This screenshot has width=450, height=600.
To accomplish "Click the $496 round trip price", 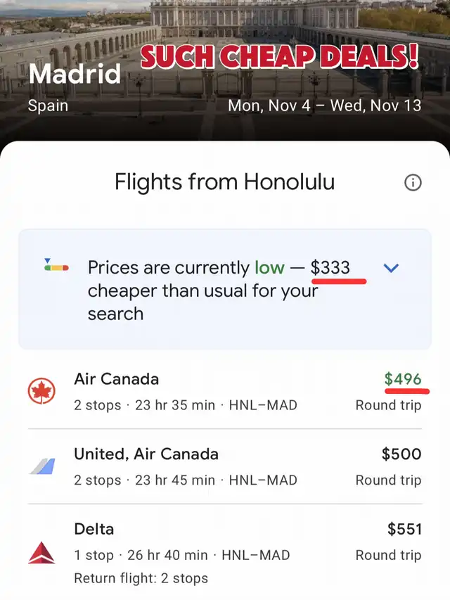I will [x=402, y=380].
